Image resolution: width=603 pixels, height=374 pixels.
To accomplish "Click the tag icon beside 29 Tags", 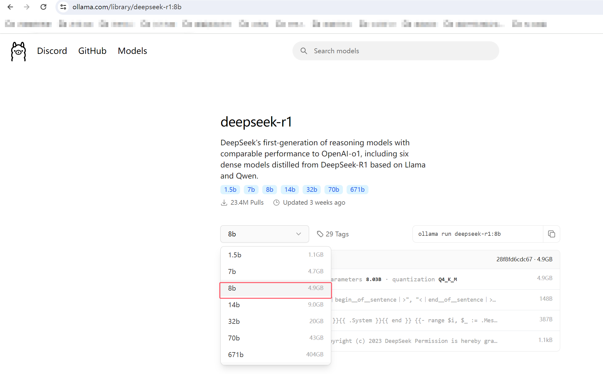I will point(320,234).
